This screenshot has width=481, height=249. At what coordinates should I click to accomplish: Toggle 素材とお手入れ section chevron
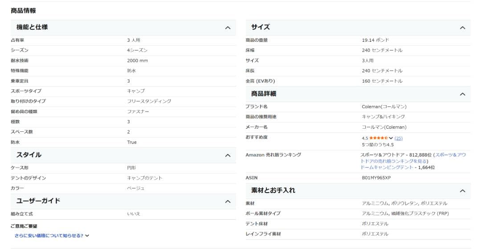point(462,191)
